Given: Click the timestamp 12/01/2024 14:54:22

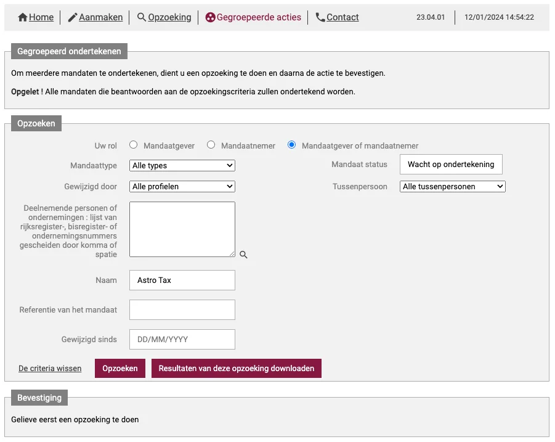Looking at the screenshot, I should click(x=499, y=17).
